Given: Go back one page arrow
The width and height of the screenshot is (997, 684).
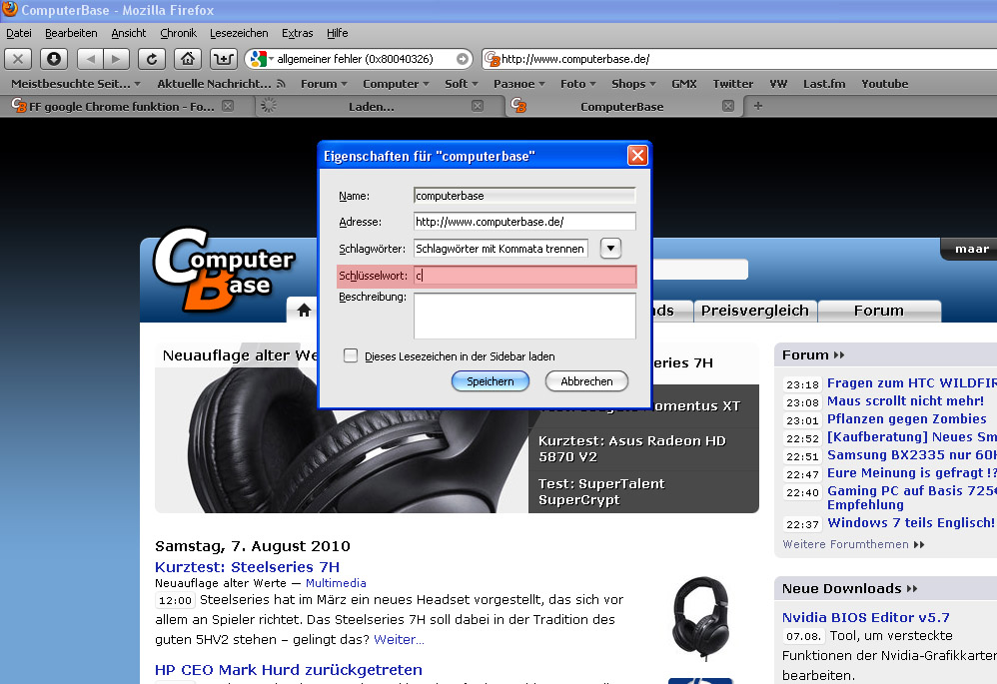Looking at the screenshot, I should click(x=90, y=59).
